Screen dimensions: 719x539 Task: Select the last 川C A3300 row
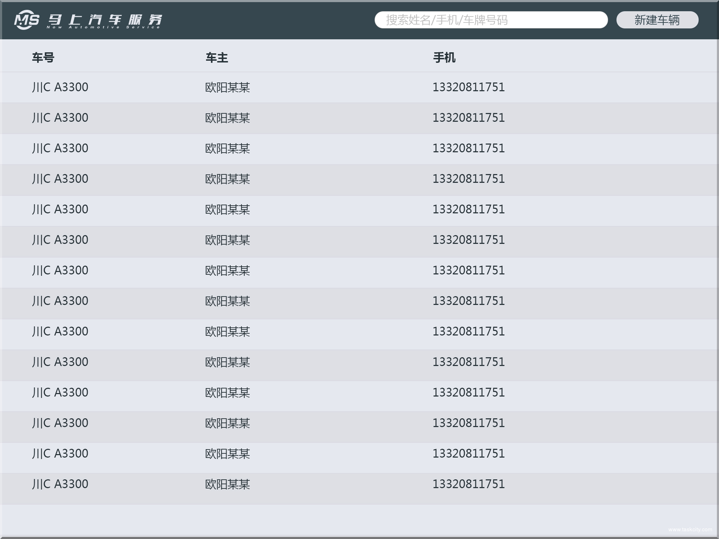pyautogui.click(x=60, y=484)
